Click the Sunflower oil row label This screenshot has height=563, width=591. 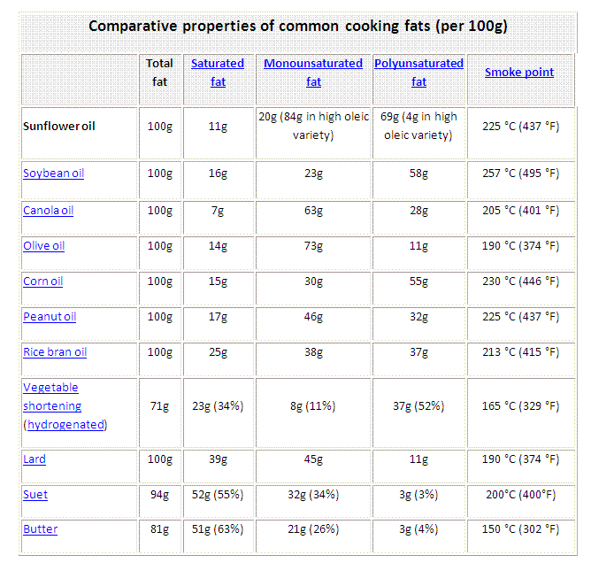tap(58, 126)
